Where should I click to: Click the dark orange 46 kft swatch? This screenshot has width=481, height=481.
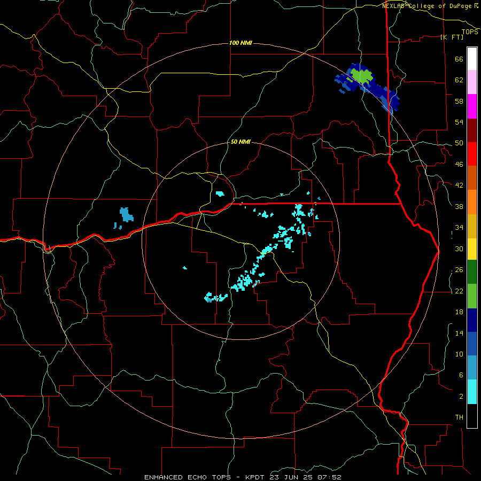472,178
